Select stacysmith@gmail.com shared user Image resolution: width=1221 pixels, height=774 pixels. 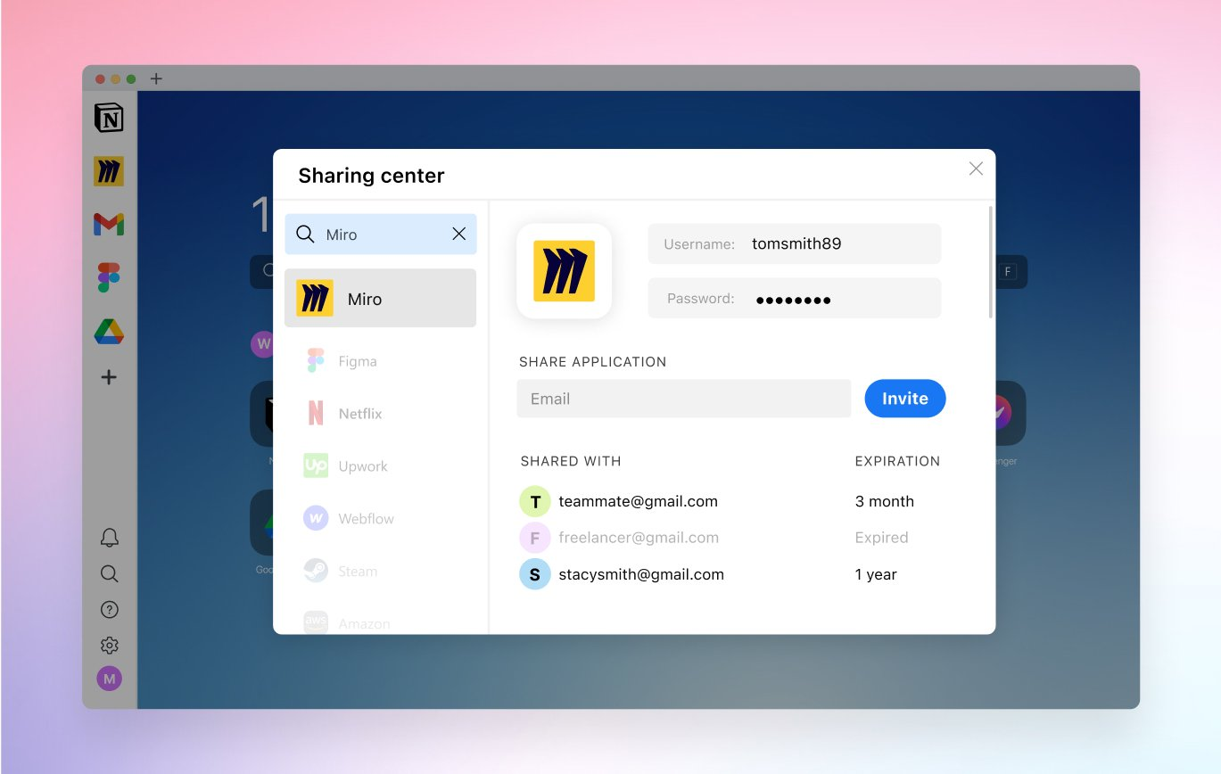point(641,574)
